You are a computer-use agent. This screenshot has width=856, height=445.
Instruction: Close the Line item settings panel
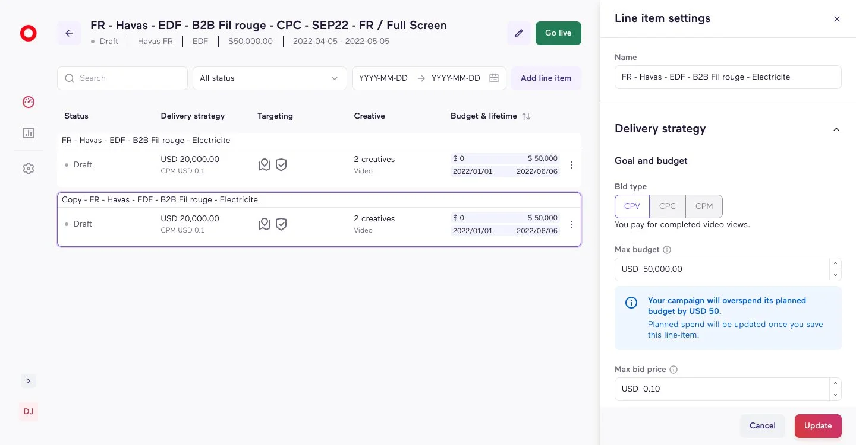coord(837,19)
